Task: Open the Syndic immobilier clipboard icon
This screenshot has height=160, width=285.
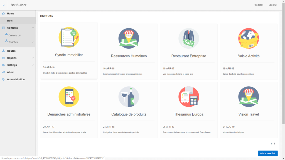Action: pos(69,37)
